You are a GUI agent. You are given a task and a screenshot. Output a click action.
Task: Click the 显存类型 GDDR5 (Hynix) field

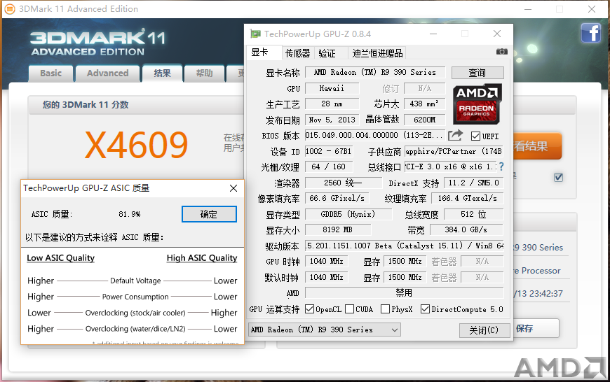point(348,214)
